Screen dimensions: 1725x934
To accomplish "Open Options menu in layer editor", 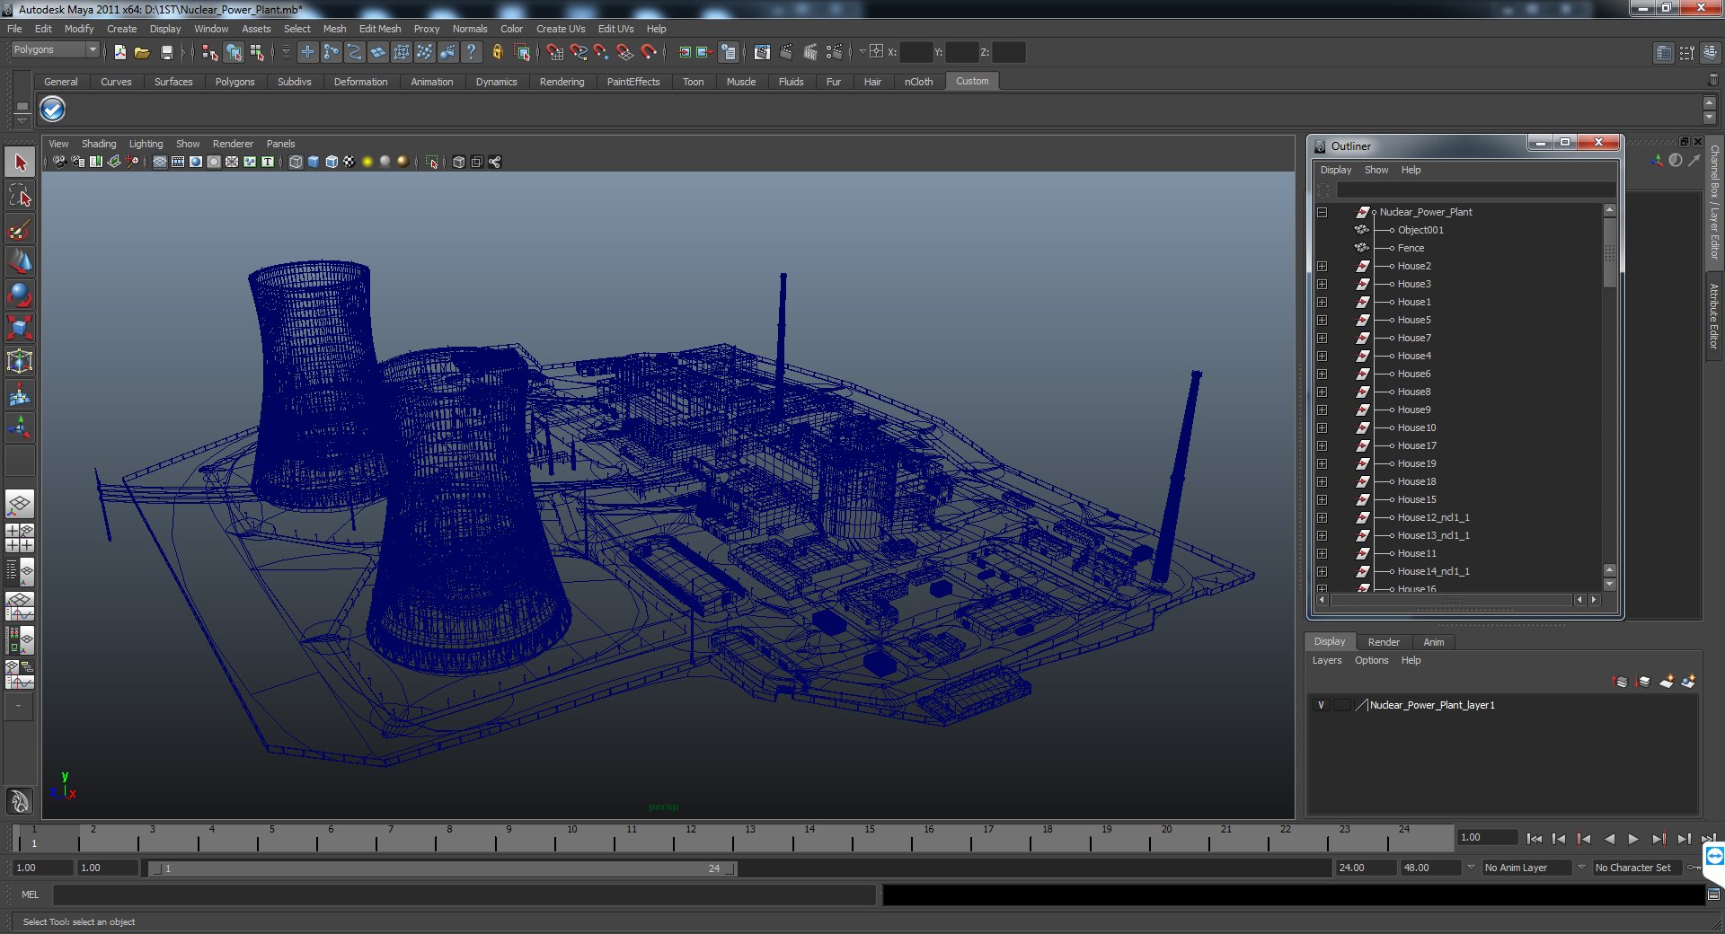I will [1372, 660].
